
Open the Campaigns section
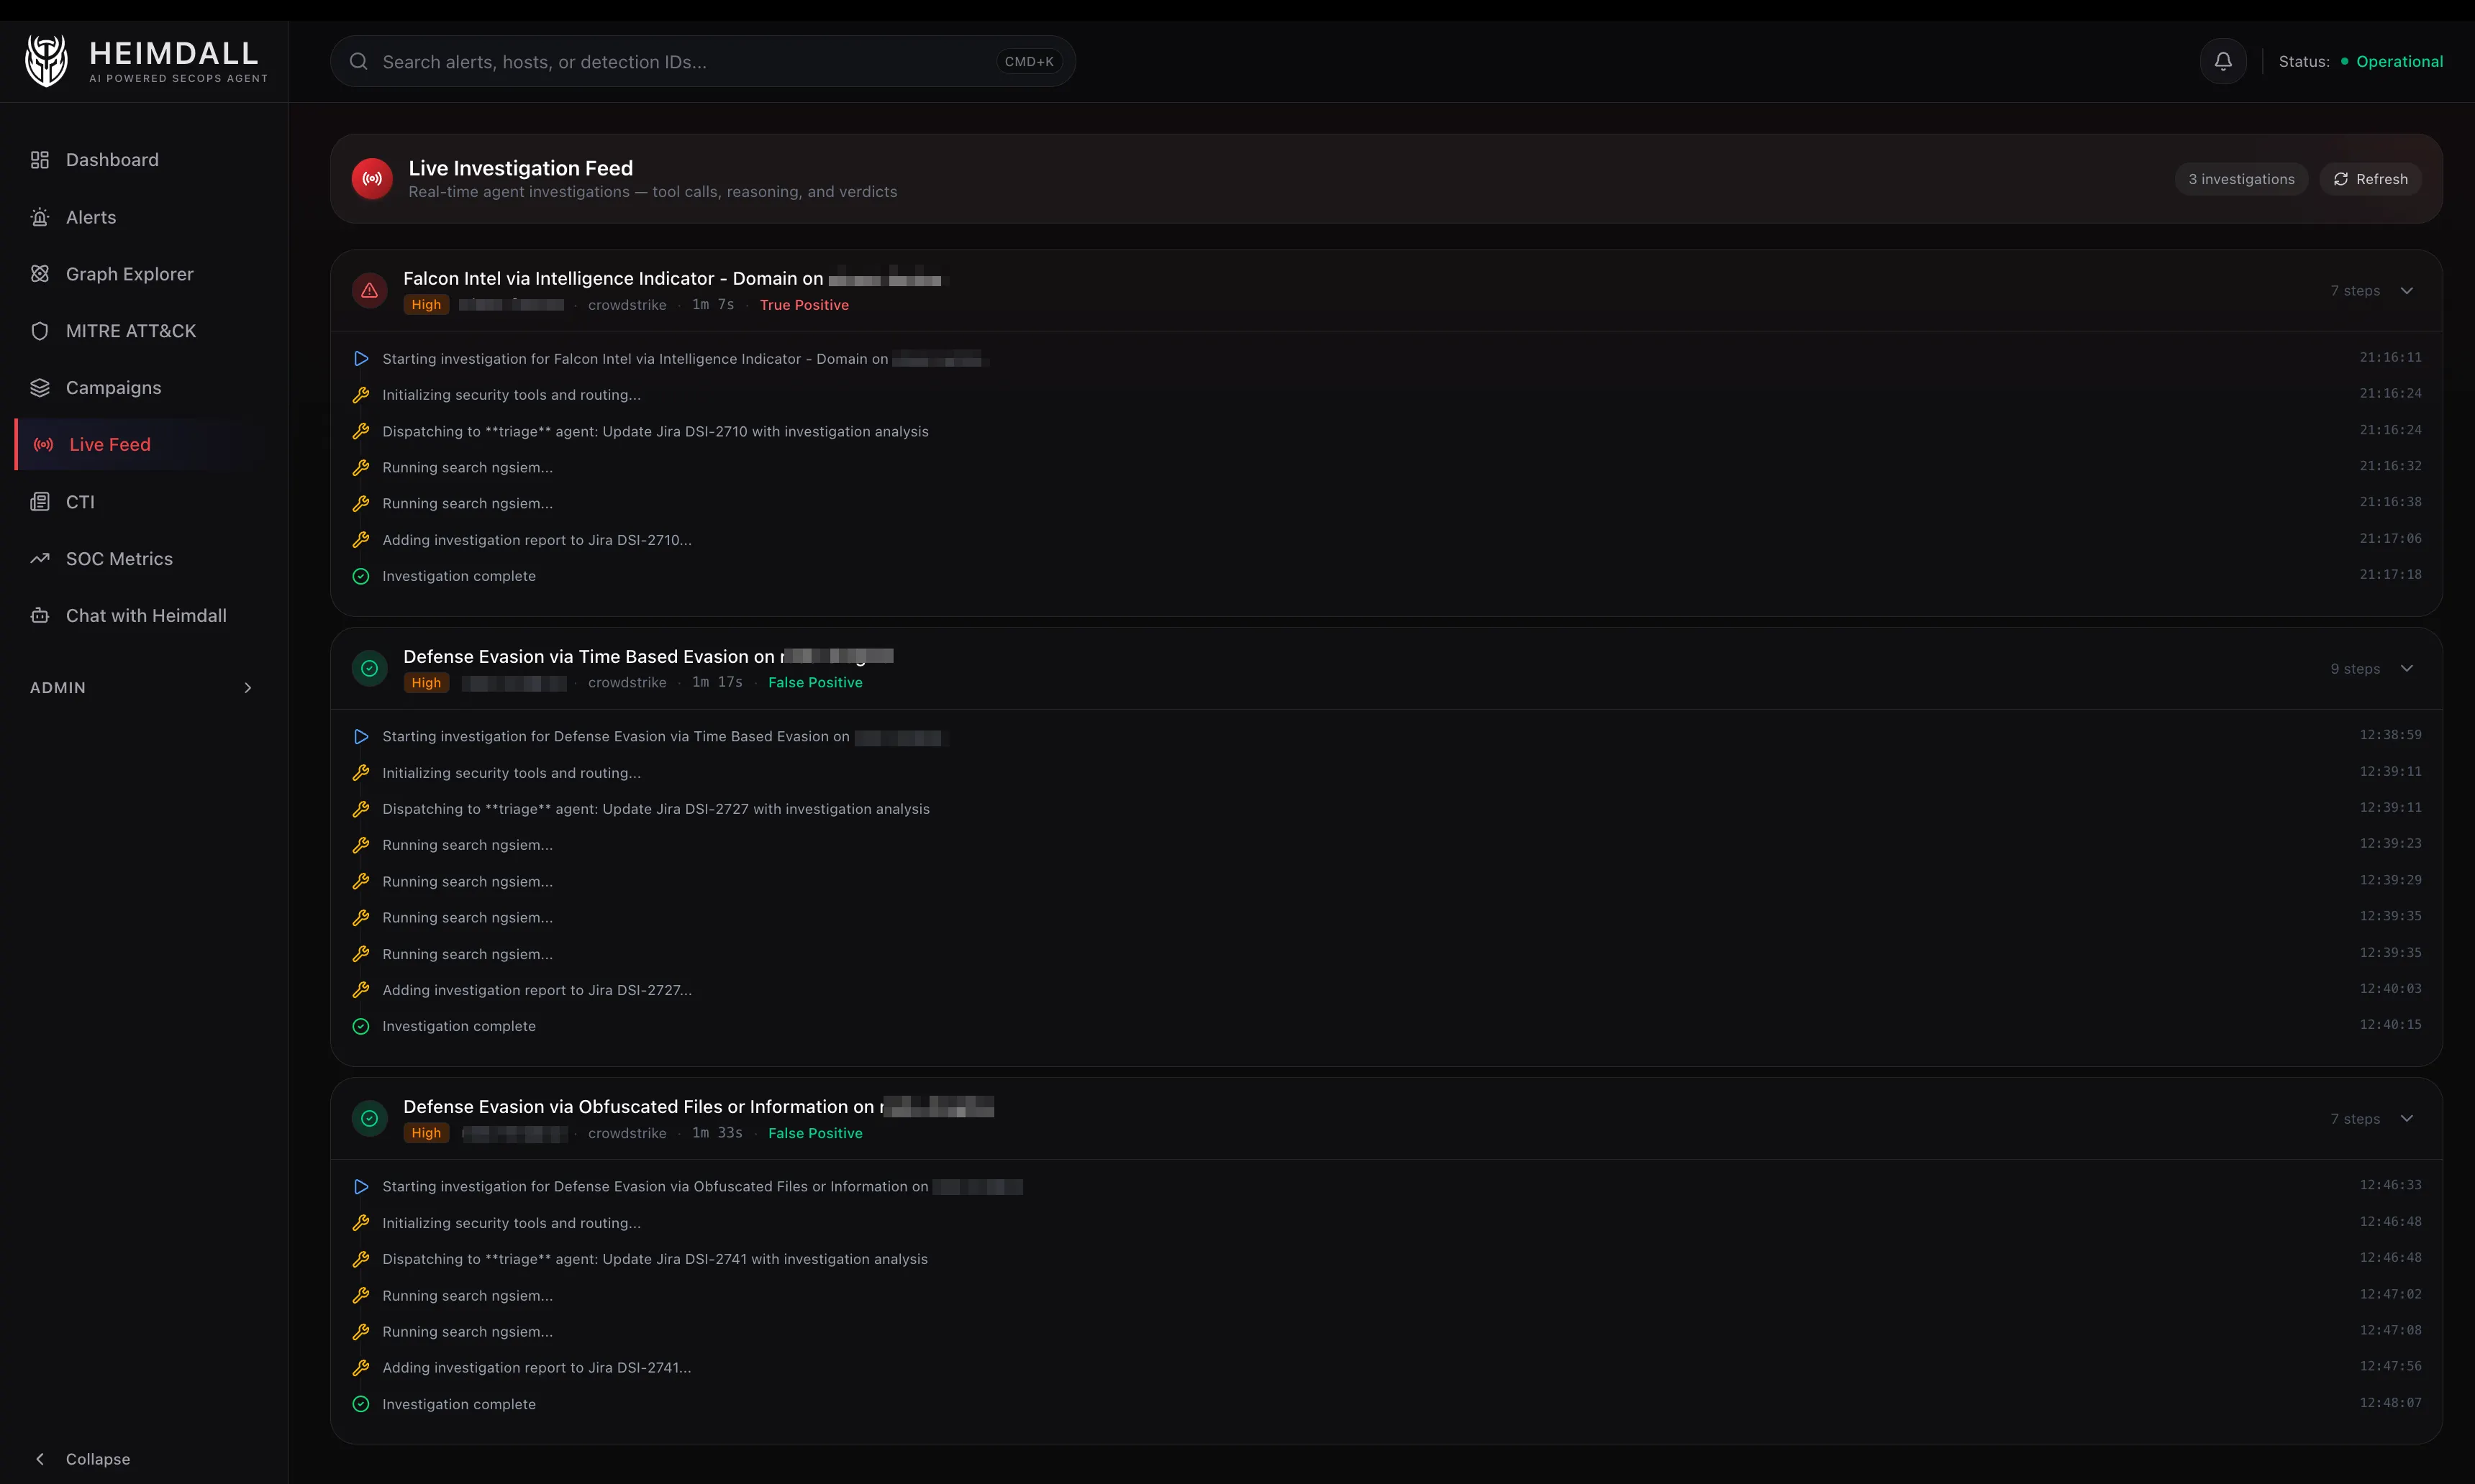click(x=113, y=387)
